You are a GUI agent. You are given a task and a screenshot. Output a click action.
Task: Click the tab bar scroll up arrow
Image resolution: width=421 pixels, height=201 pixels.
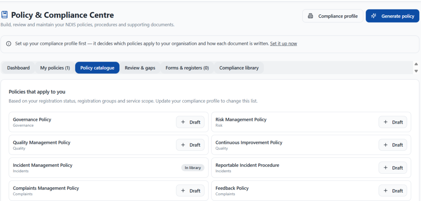click(x=416, y=64)
